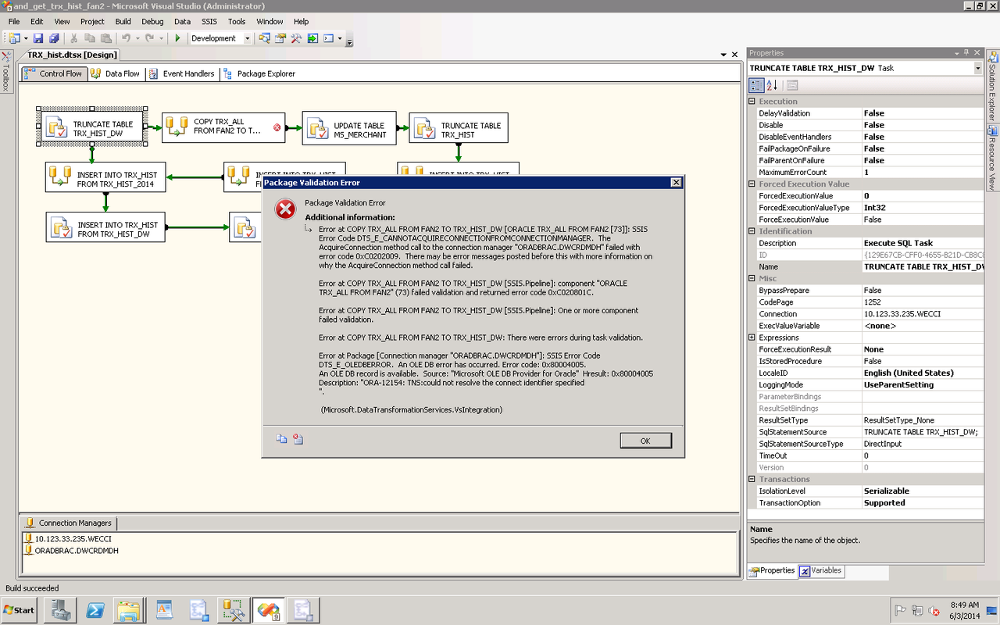The height and width of the screenshot is (625, 1000).
Task: Click the Save All toolbar icon
Action: tap(54, 38)
